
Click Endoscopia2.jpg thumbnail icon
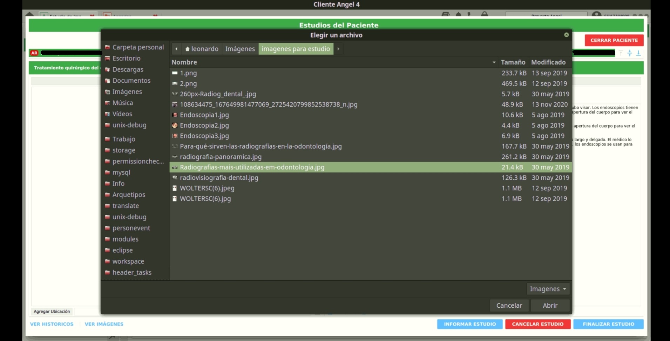[x=175, y=125]
